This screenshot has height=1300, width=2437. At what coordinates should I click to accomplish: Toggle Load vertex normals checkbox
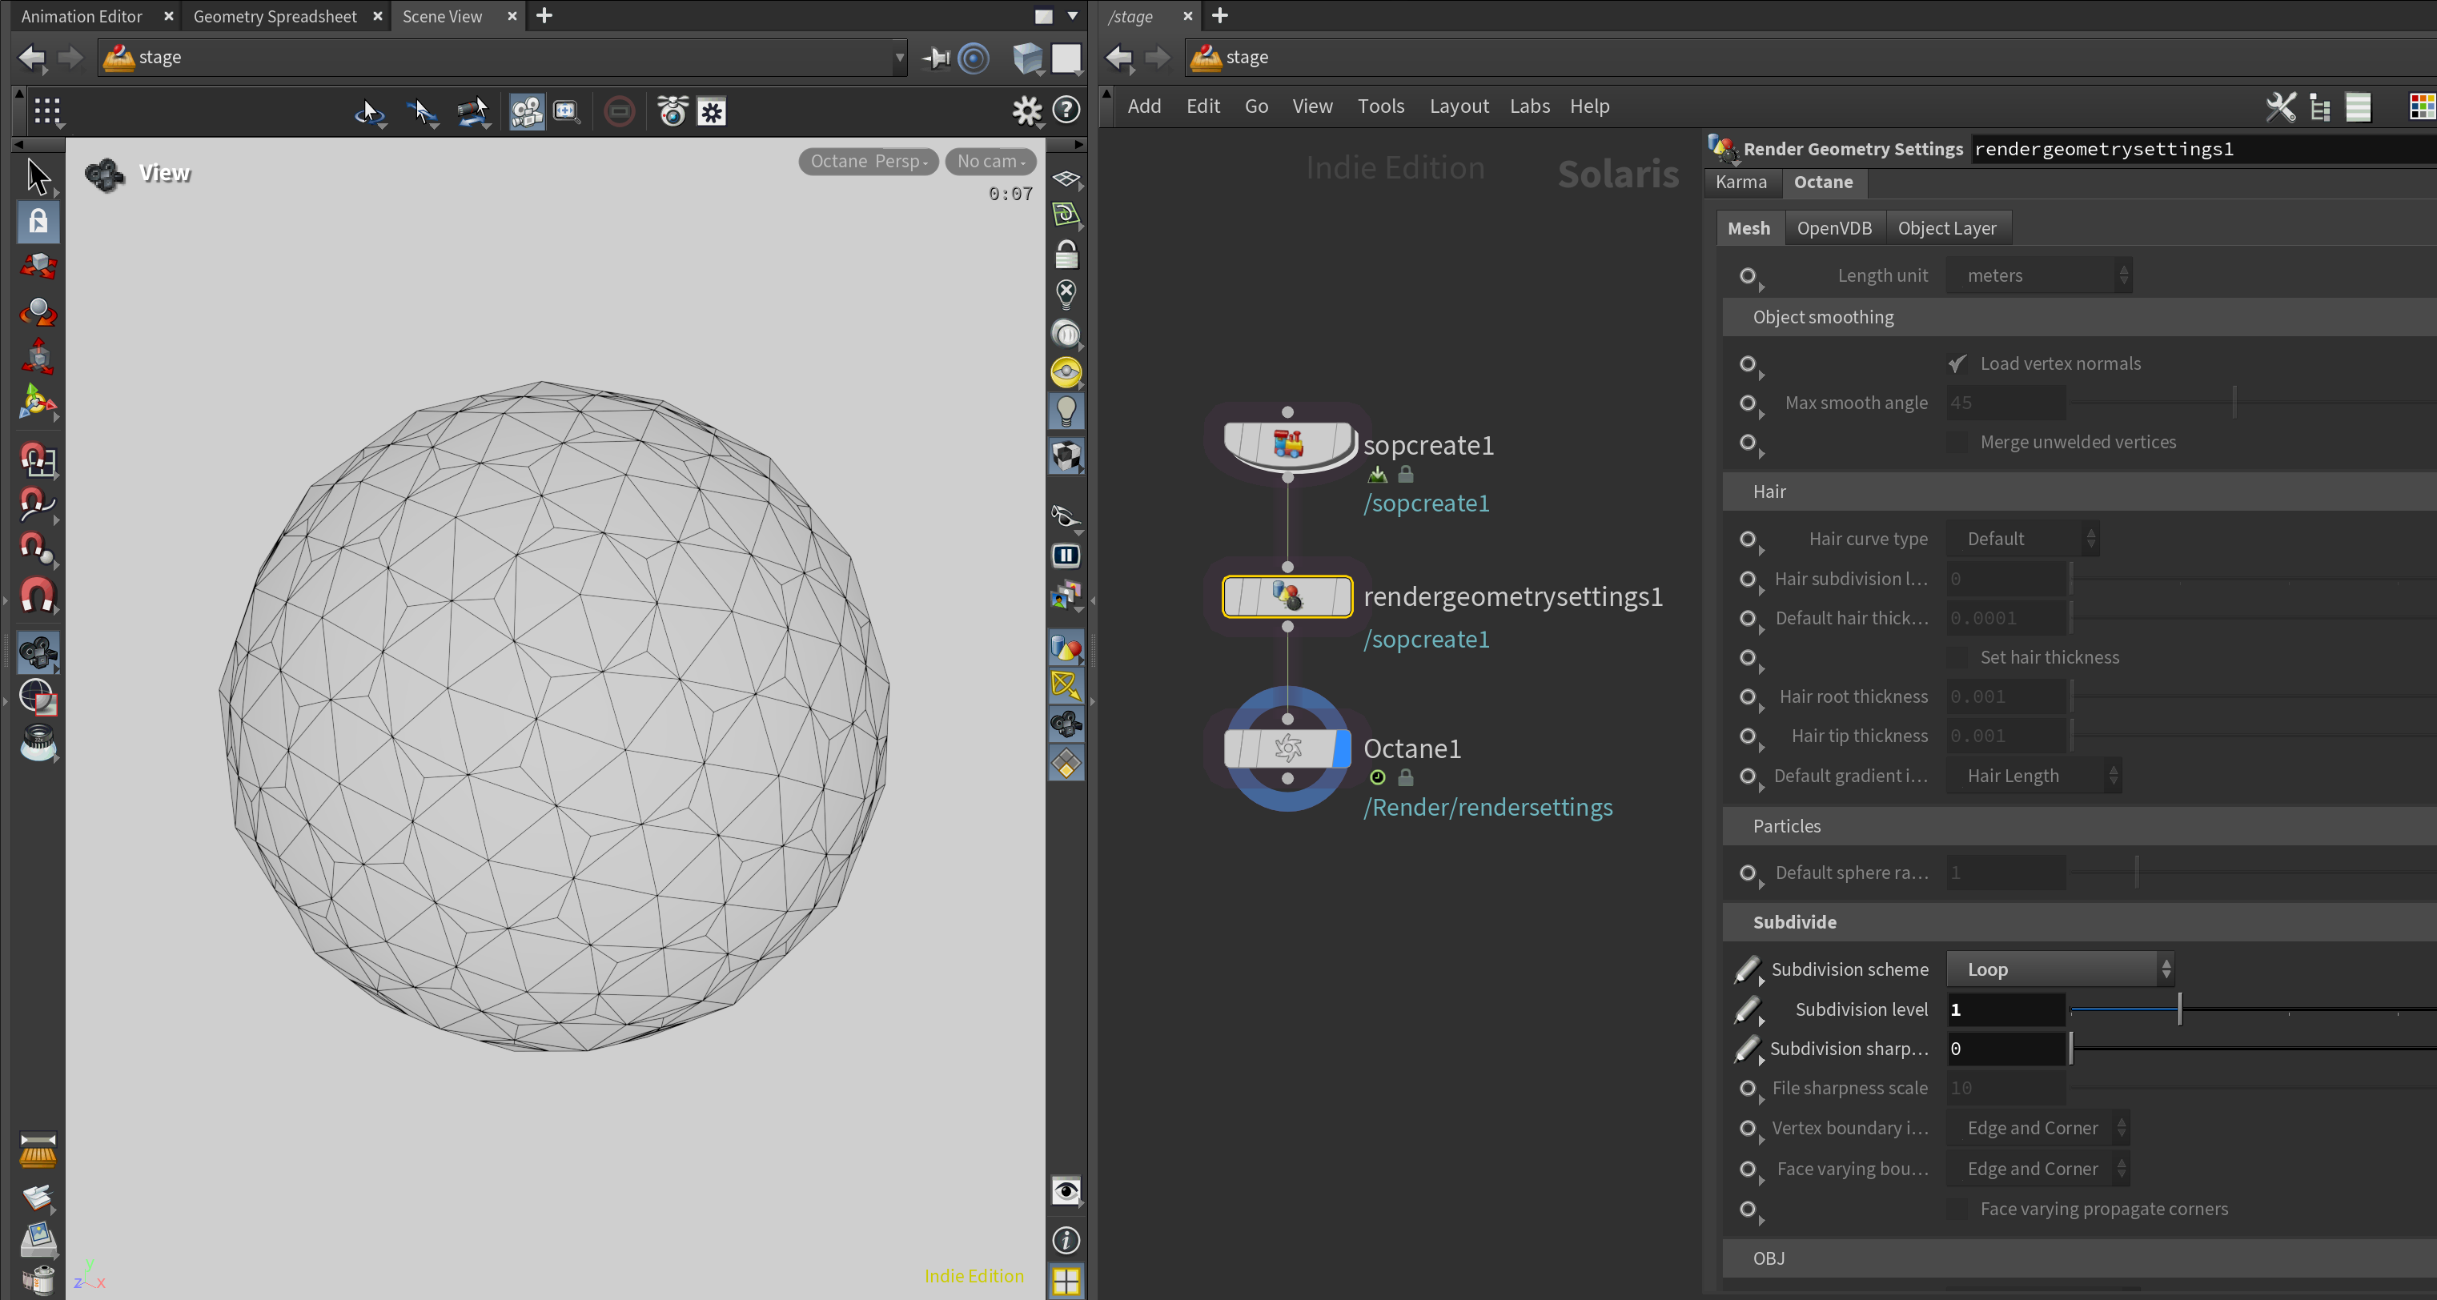[x=1957, y=364]
